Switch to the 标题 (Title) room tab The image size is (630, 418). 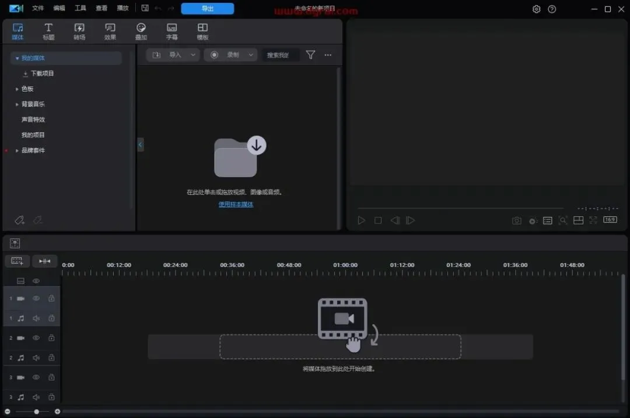click(x=48, y=31)
